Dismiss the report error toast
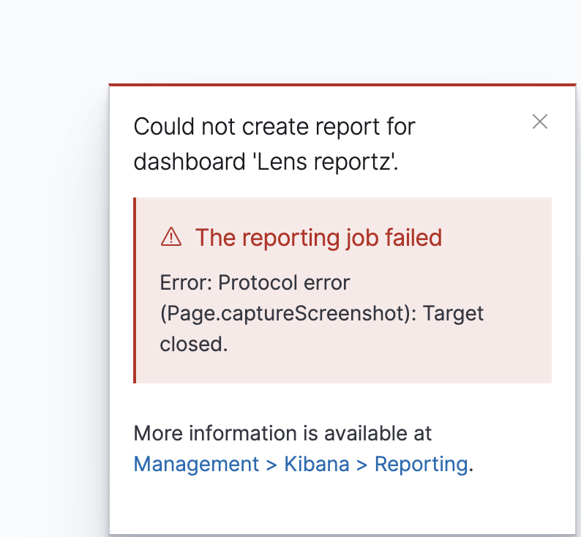This screenshot has width=581, height=537. (540, 121)
